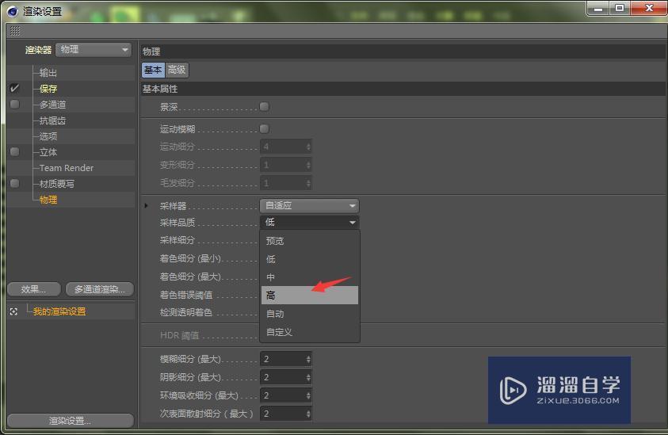This screenshot has height=435, width=668.
Task: Expand the triangle next to 采样器
Action: pos(146,205)
